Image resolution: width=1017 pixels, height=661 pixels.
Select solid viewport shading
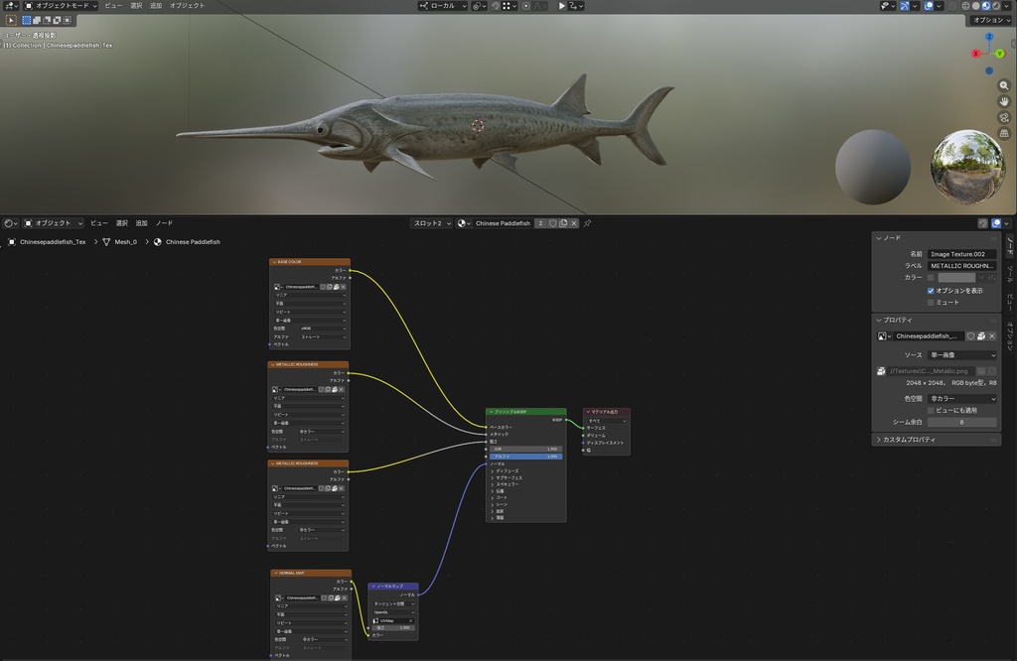(975, 6)
